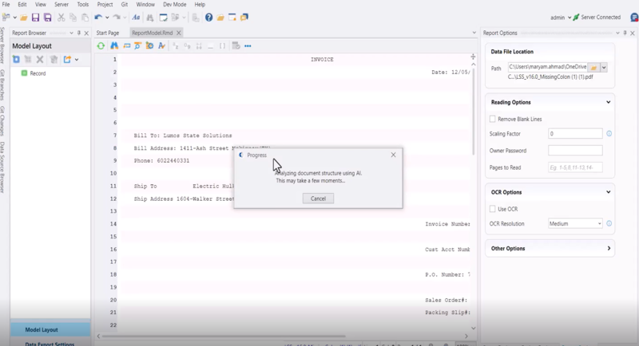Switch to the Start Page tab
The image size is (639, 346).
107,33
